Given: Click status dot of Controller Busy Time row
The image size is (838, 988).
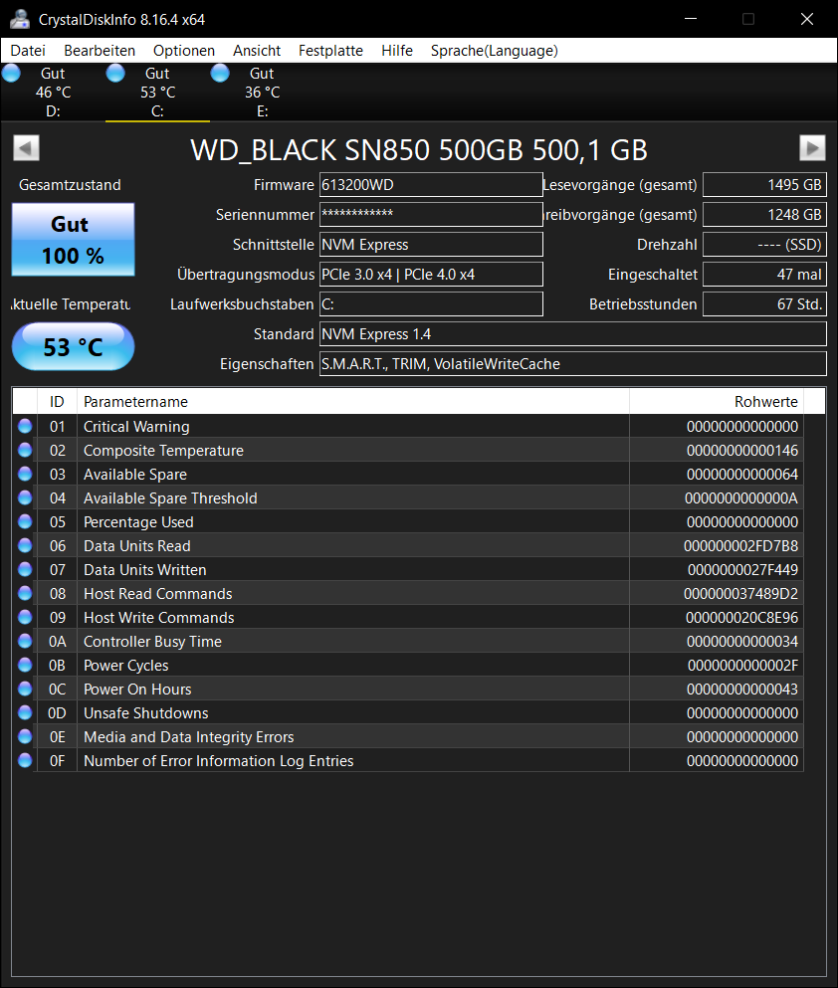Looking at the screenshot, I should 25,641.
